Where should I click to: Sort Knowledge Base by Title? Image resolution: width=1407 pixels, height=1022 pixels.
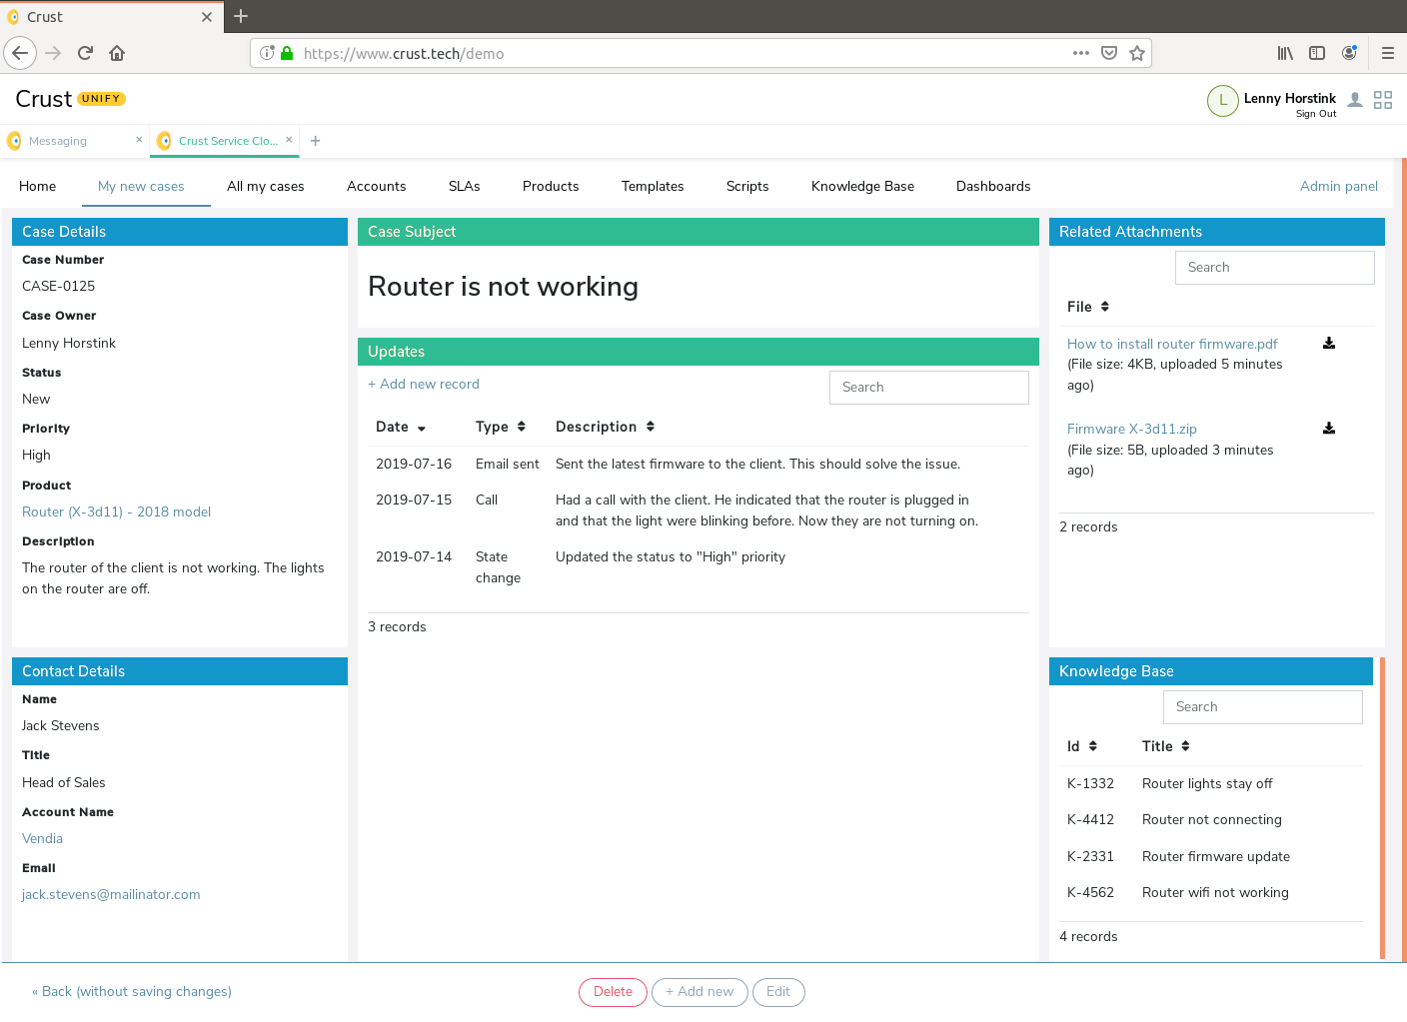1166,746
